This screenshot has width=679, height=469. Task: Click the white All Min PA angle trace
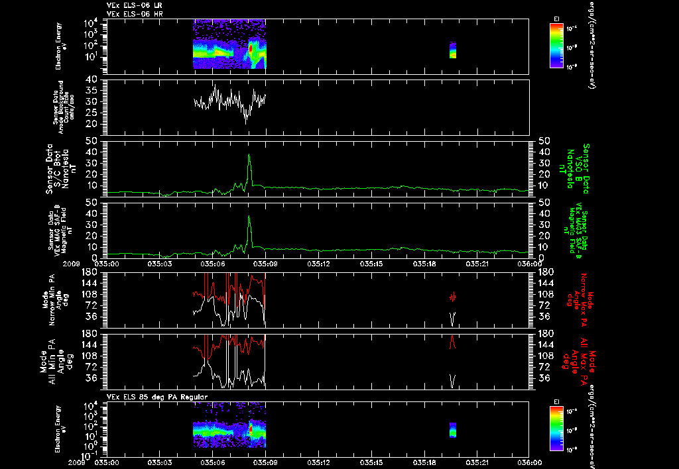pyautogui.click(x=229, y=374)
